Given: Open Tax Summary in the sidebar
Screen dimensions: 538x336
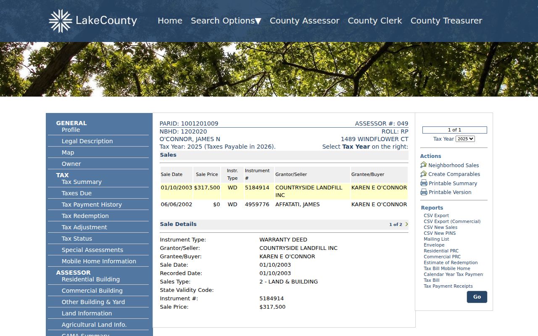Looking at the screenshot, I should [x=82, y=182].
